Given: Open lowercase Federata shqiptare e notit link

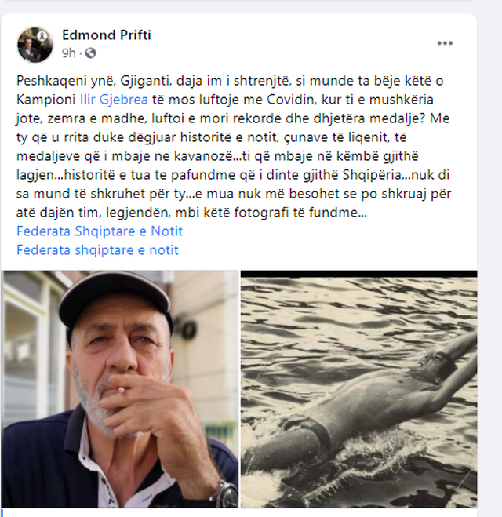Looking at the screenshot, I should pos(97,250).
